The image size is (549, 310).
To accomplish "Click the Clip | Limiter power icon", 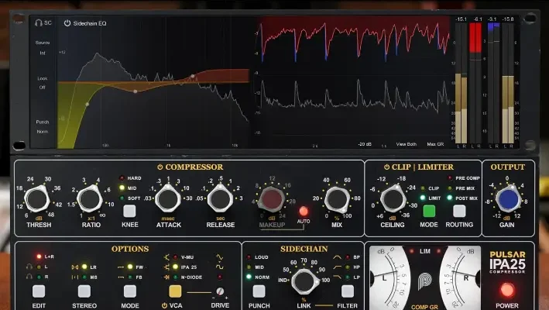I will pyautogui.click(x=388, y=167).
